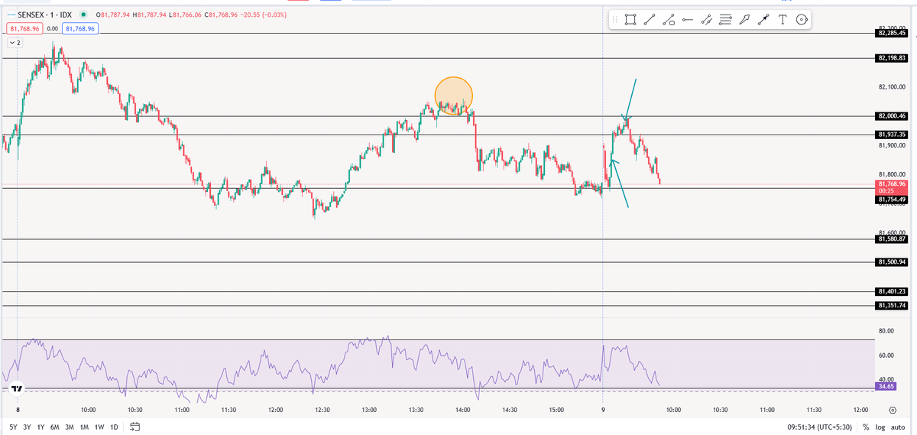Set the range to 3Y

[x=28, y=427]
